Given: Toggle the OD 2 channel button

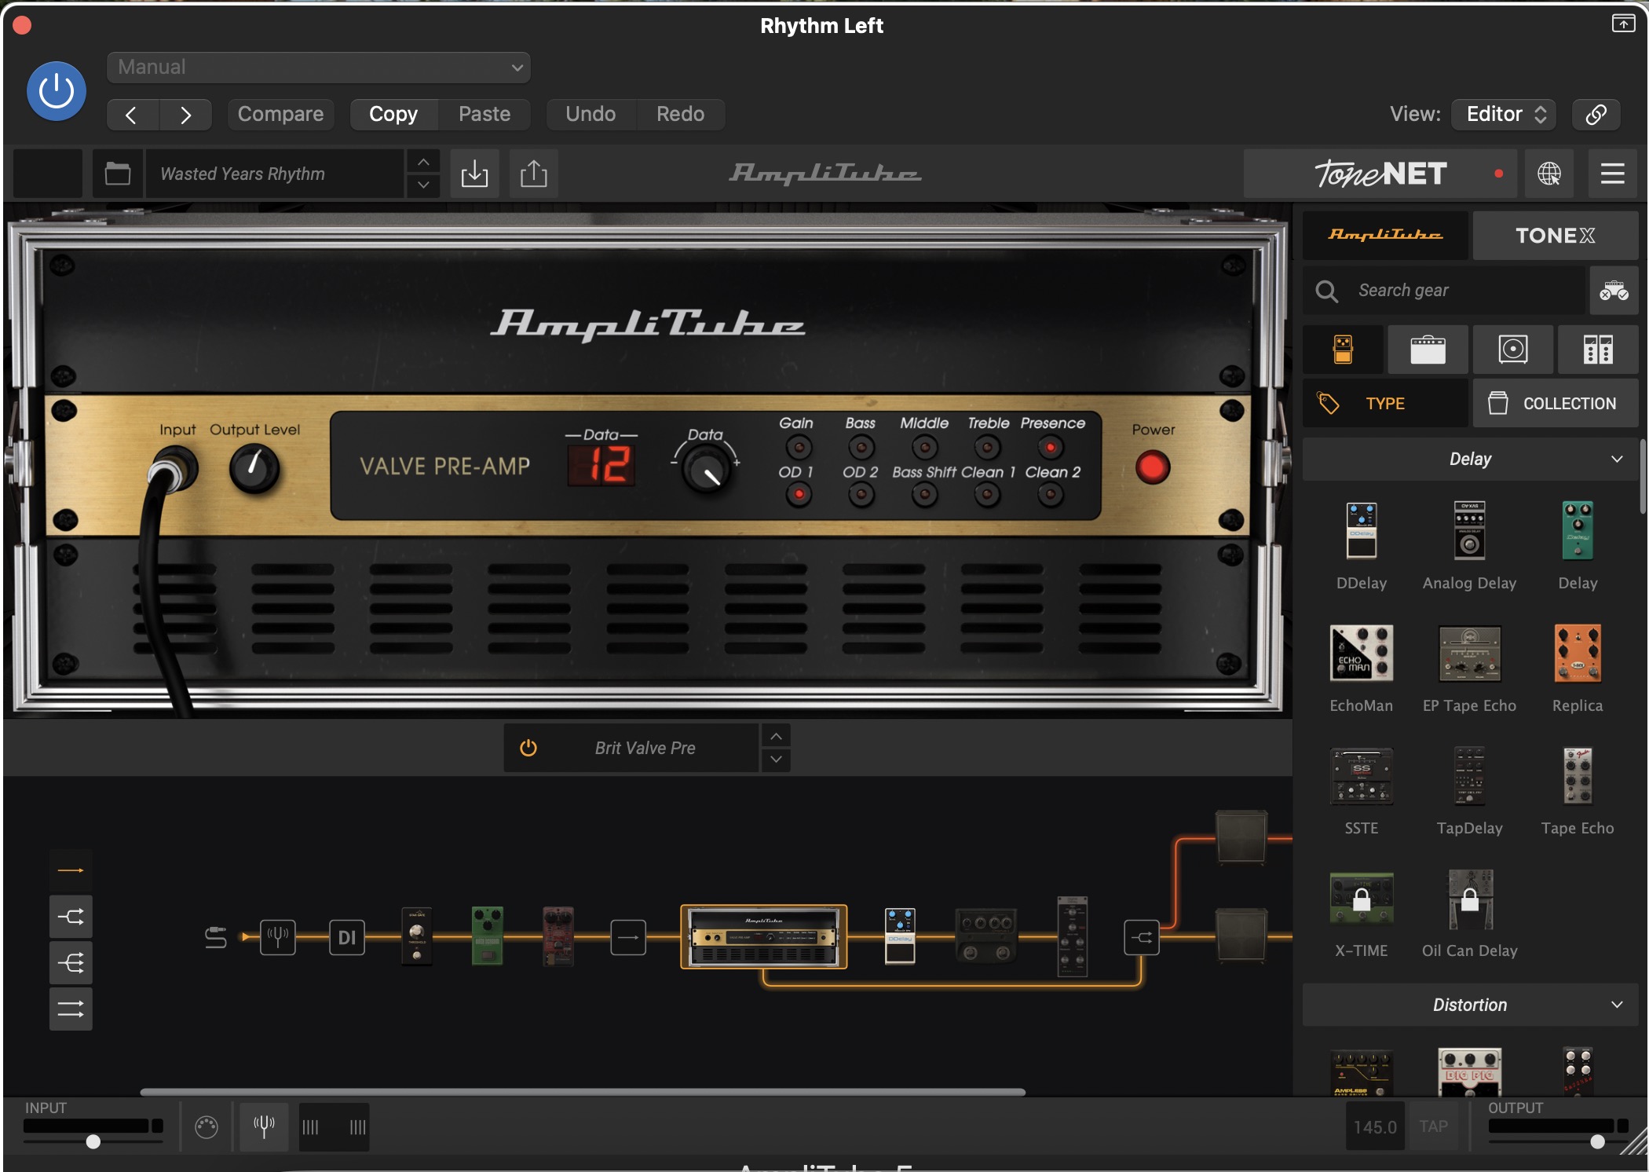Looking at the screenshot, I should coord(861,495).
